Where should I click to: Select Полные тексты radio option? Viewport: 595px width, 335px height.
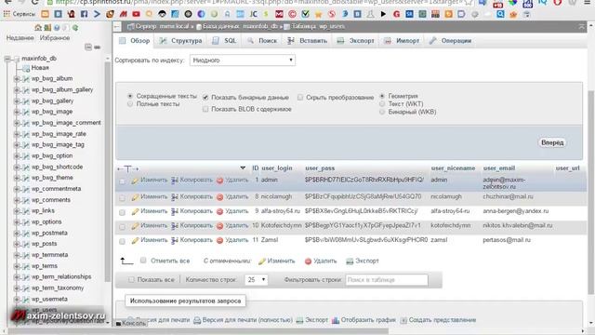click(x=130, y=103)
